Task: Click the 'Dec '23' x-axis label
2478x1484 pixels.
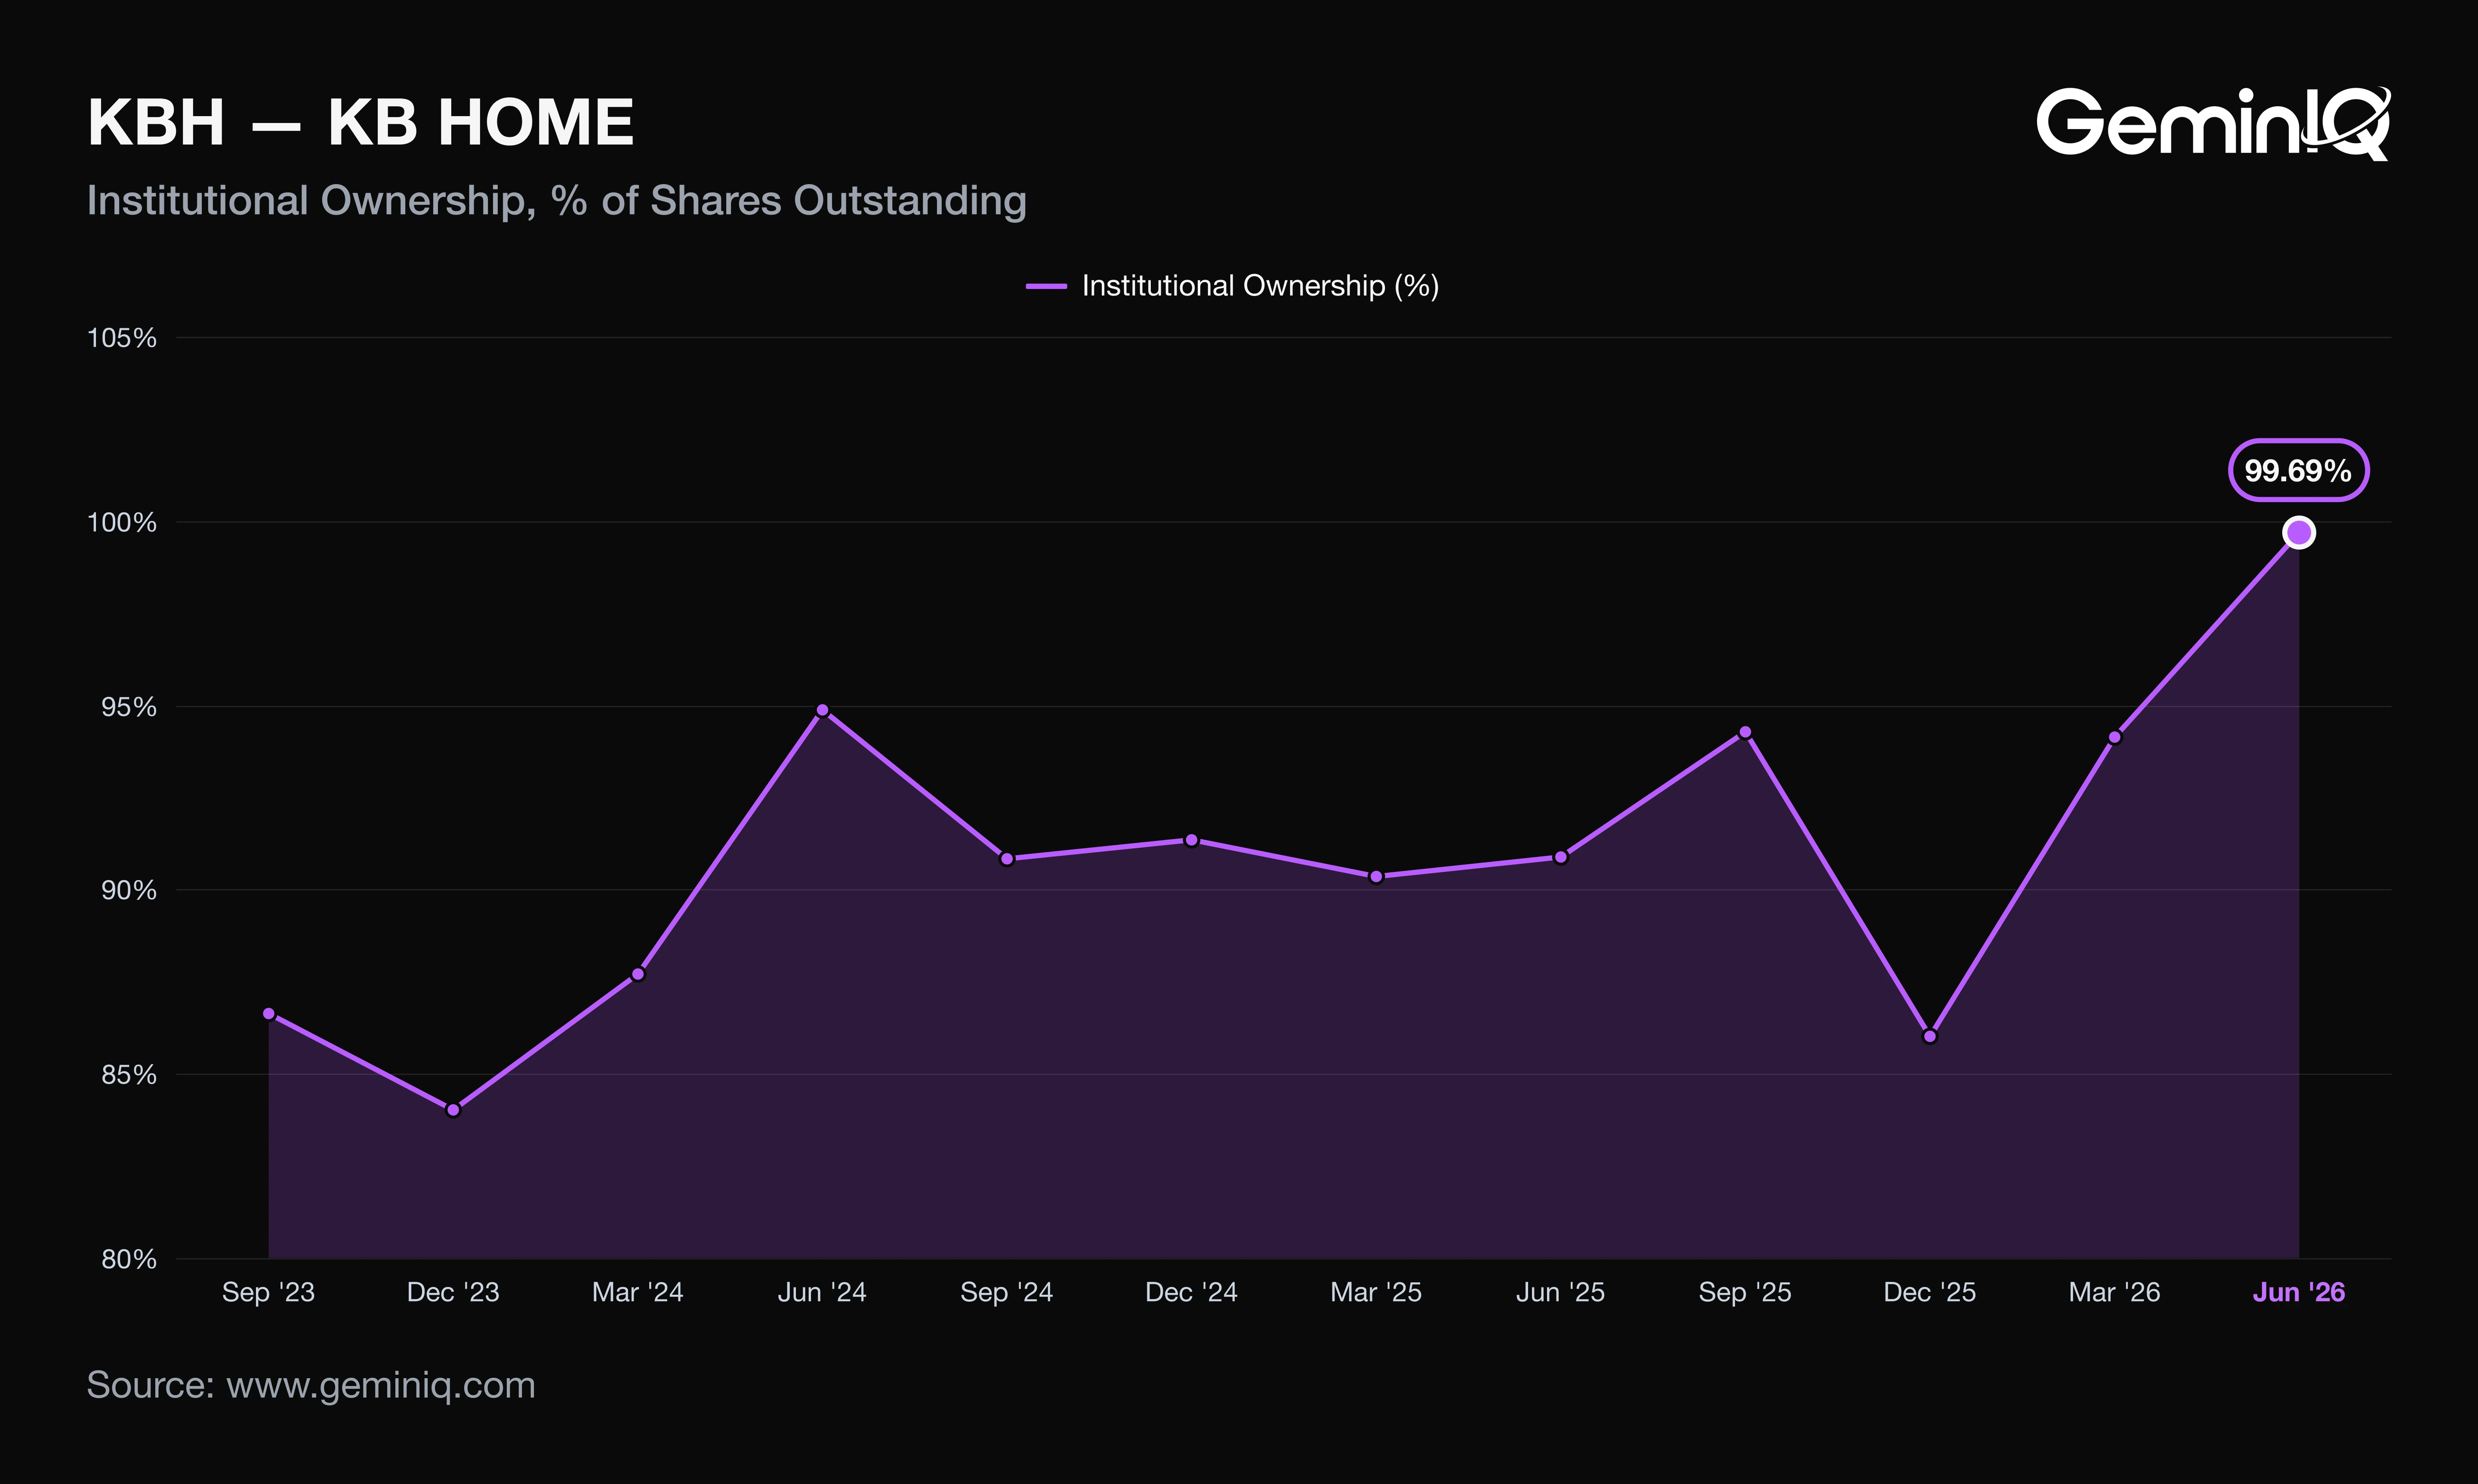Action: (453, 1293)
